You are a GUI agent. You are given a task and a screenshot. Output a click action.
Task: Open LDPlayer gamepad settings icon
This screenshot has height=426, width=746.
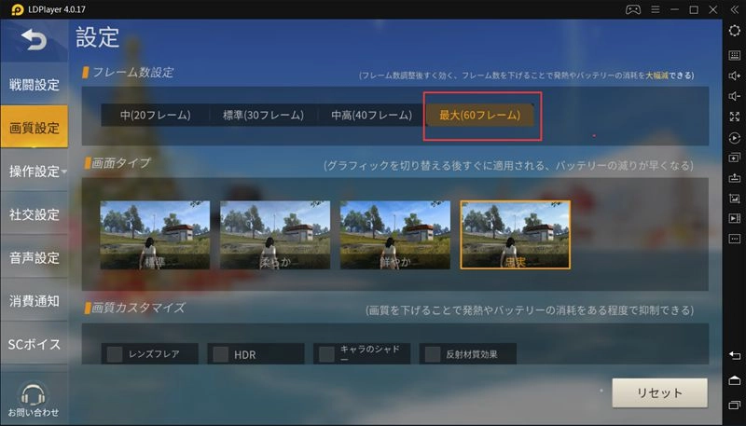pos(633,9)
